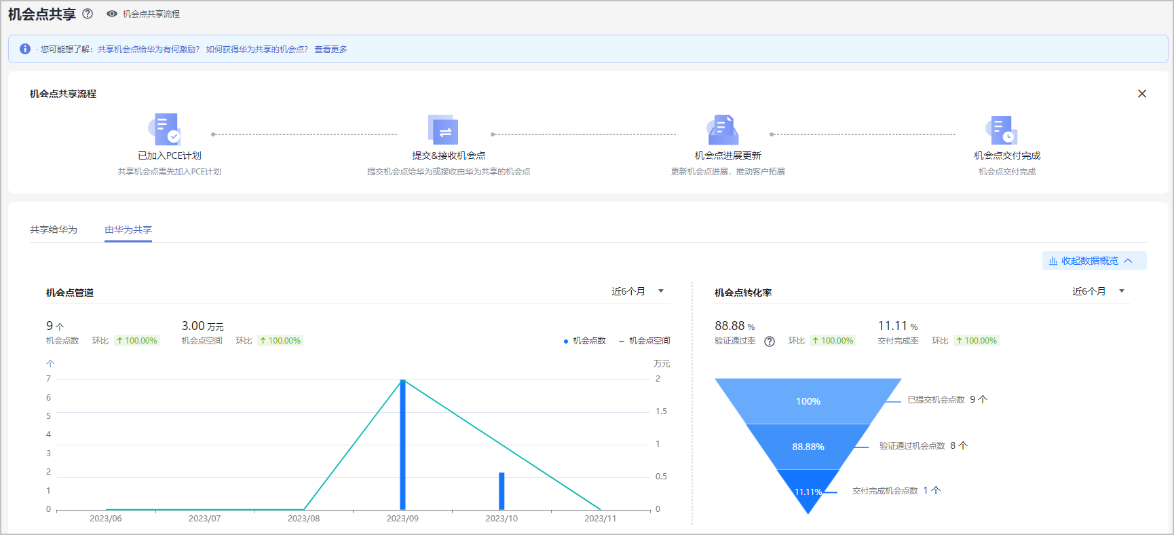Viewport: 1174px width, 535px height.
Task: Click the help icon beside 机会点共享 title
Action: 88,14
